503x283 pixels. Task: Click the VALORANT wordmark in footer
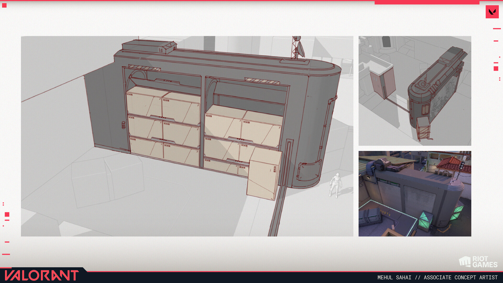(x=42, y=275)
